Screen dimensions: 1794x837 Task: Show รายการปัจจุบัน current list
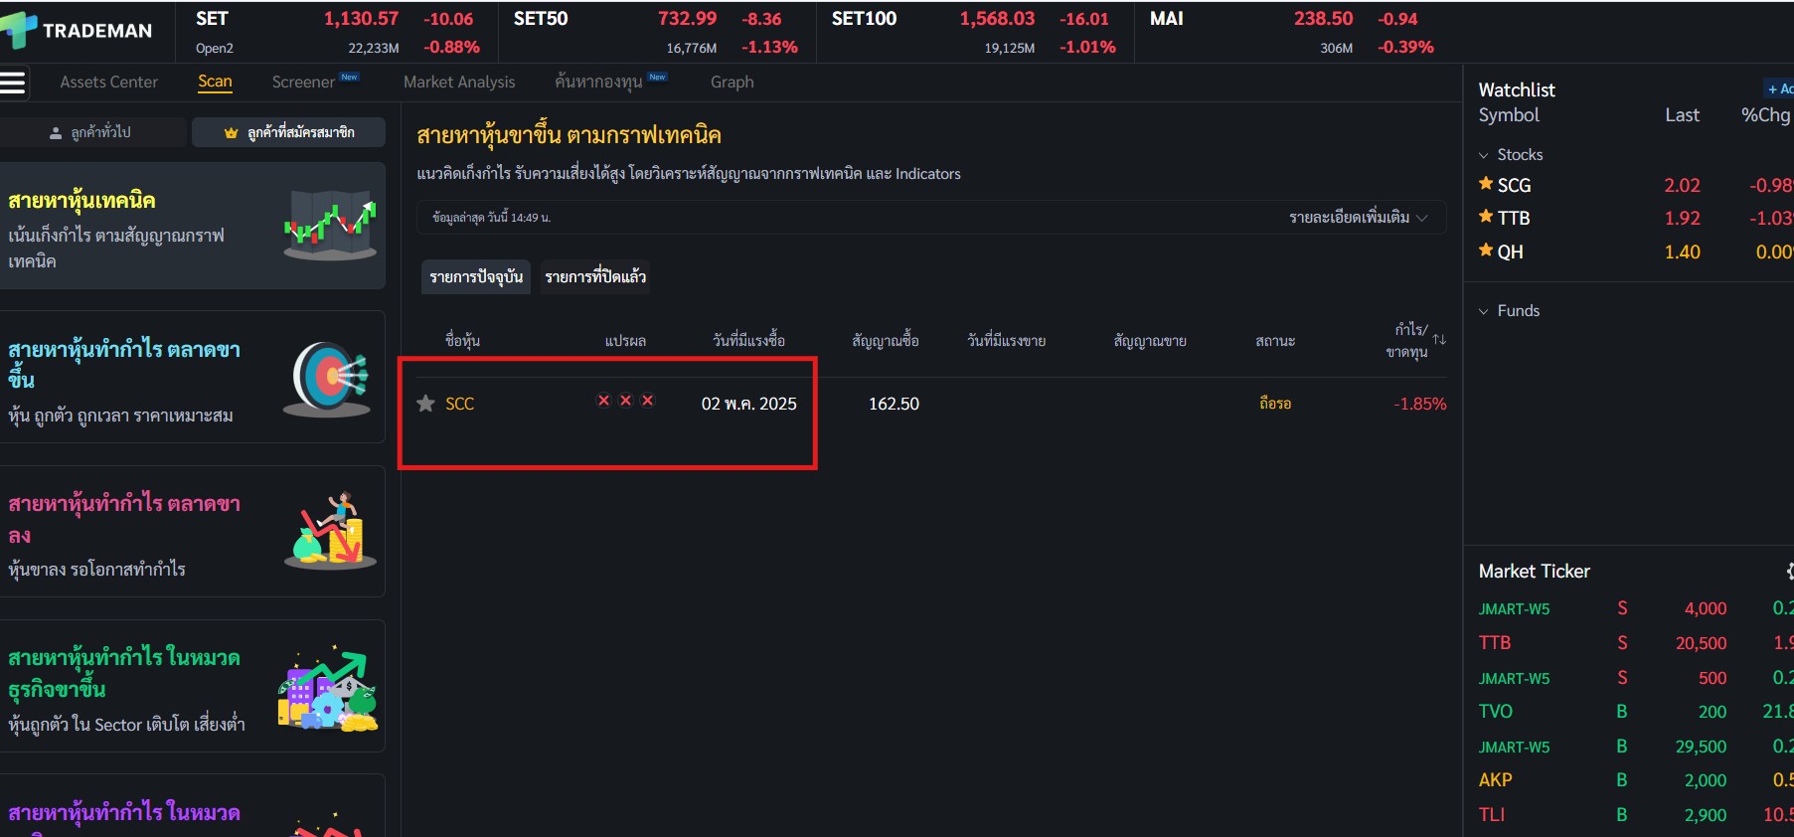(x=476, y=276)
